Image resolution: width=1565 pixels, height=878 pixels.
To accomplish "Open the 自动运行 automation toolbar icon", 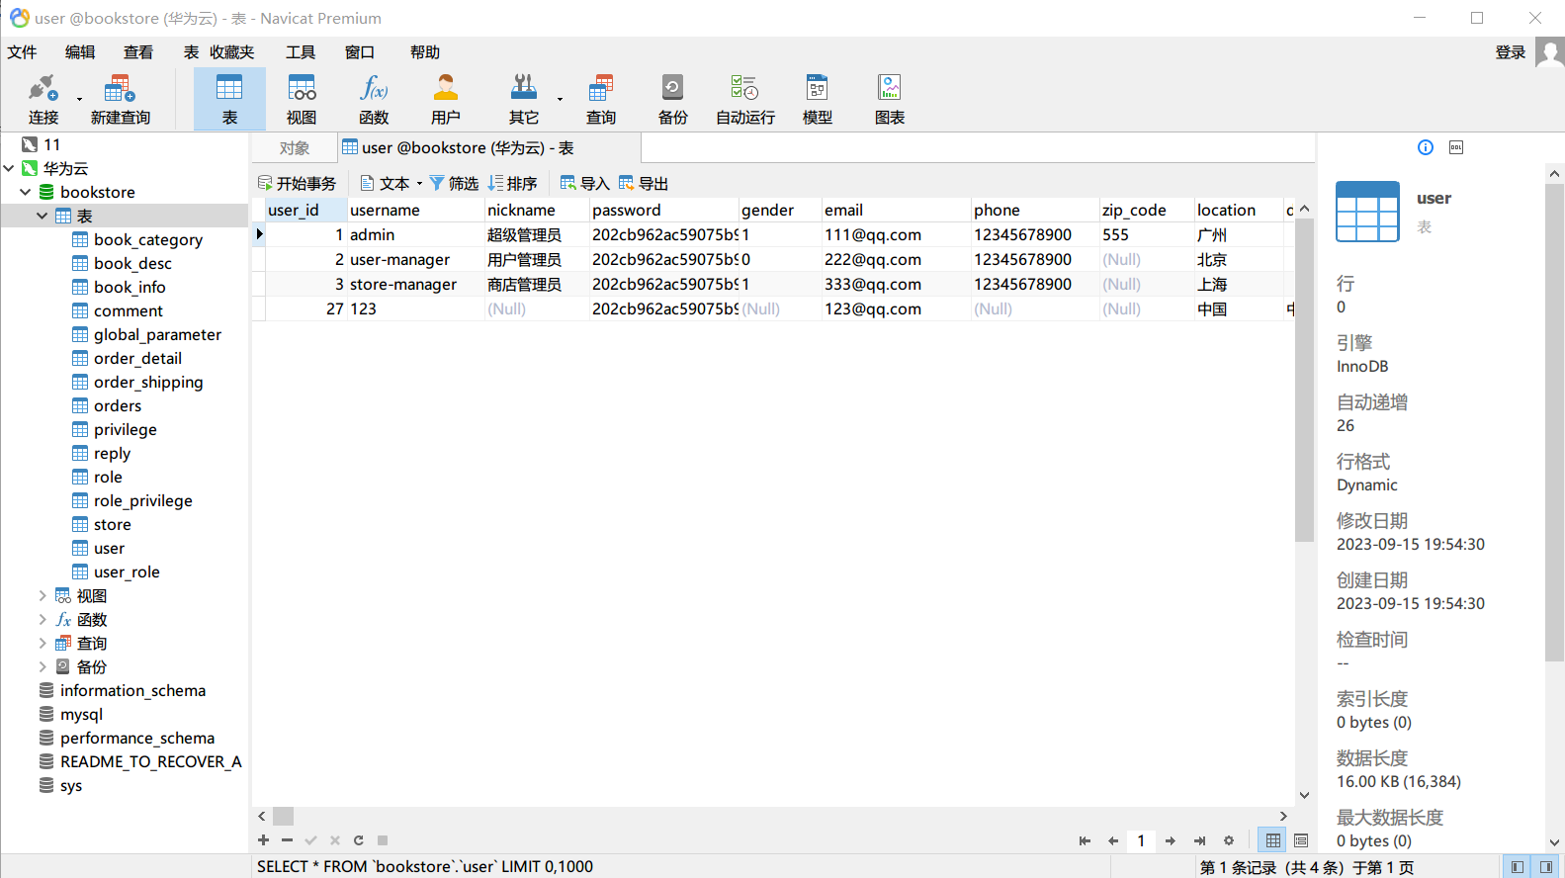I will pos(744,99).
